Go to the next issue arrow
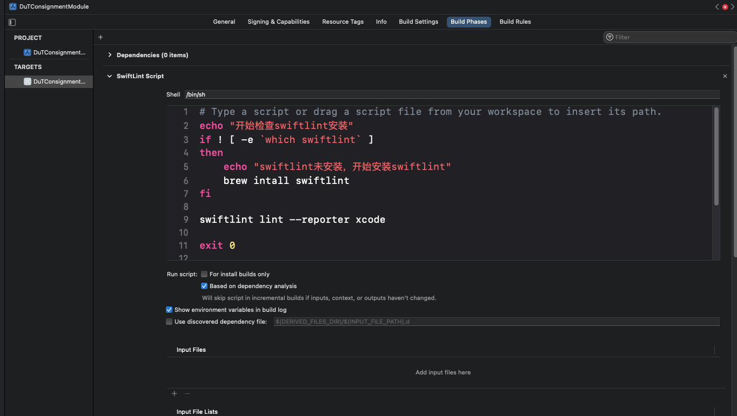Image resolution: width=737 pixels, height=416 pixels. pyautogui.click(x=733, y=7)
